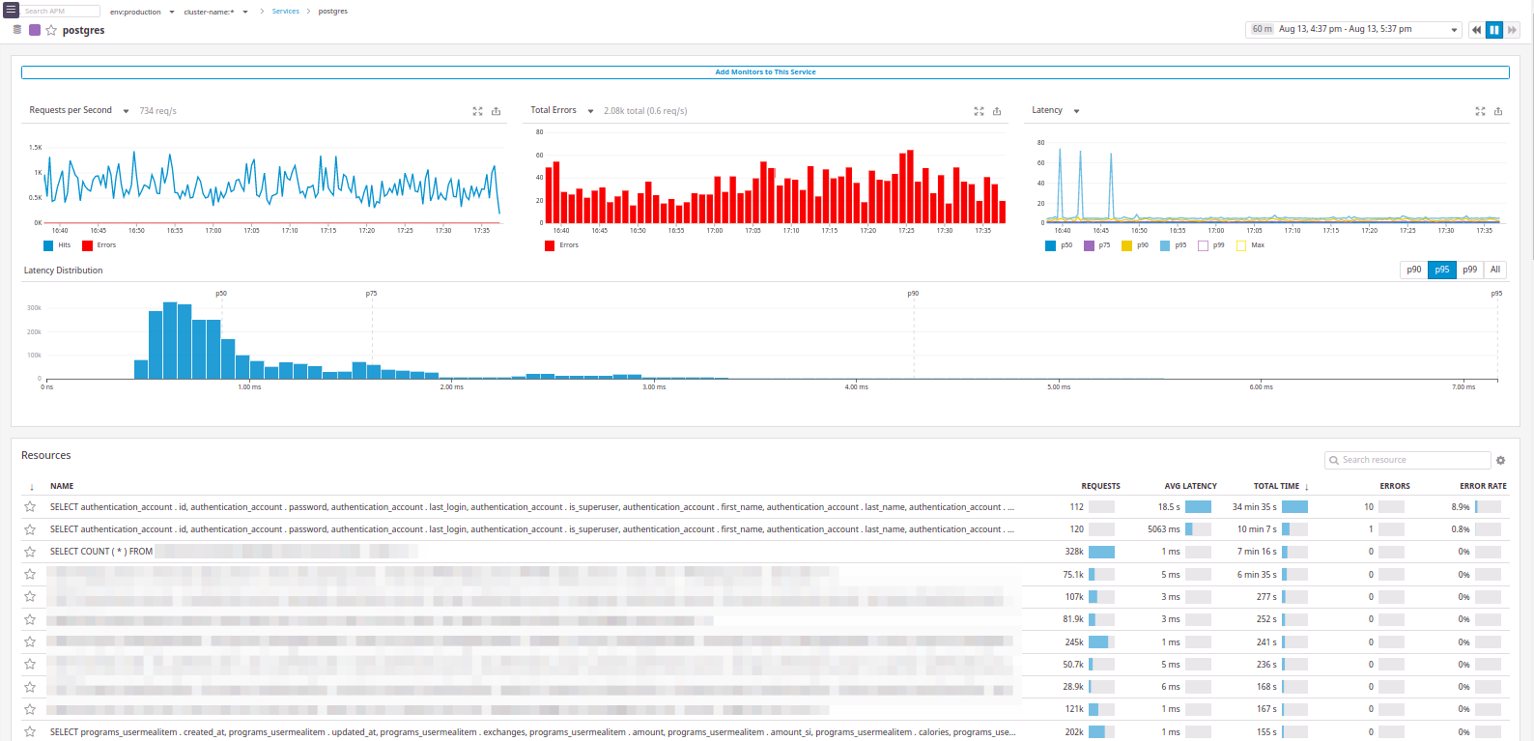Star the resource row with 81.9k requests
The width and height of the screenshot is (1534, 741).
30,619
